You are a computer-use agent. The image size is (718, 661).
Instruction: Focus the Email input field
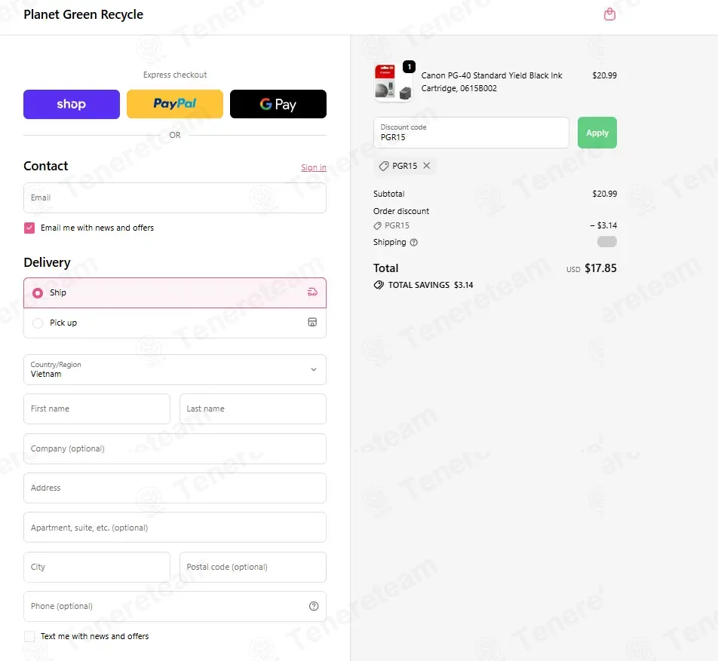click(x=175, y=197)
